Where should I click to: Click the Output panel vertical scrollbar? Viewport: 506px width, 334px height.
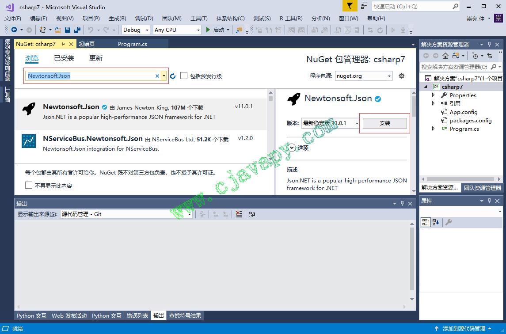click(412, 259)
